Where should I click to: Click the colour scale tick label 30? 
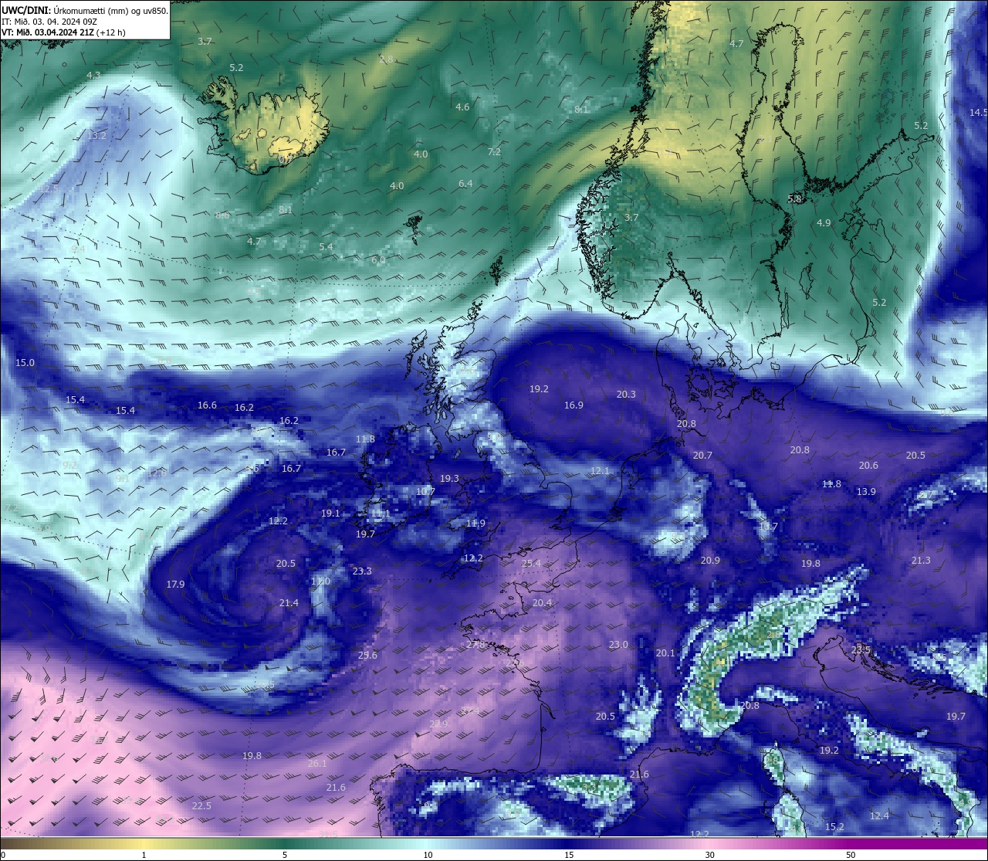[x=709, y=855]
